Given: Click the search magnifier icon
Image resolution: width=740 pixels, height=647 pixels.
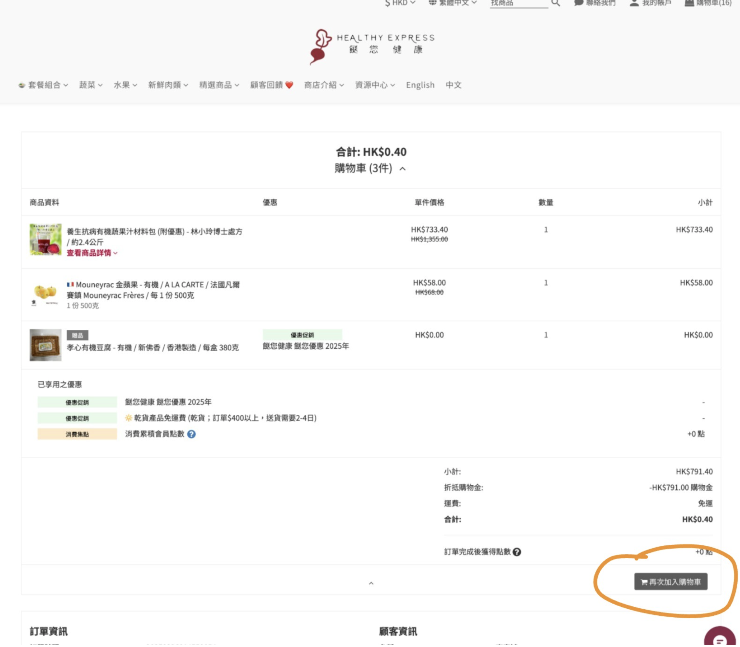Looking at the screenshot, I should click(556, 3).
